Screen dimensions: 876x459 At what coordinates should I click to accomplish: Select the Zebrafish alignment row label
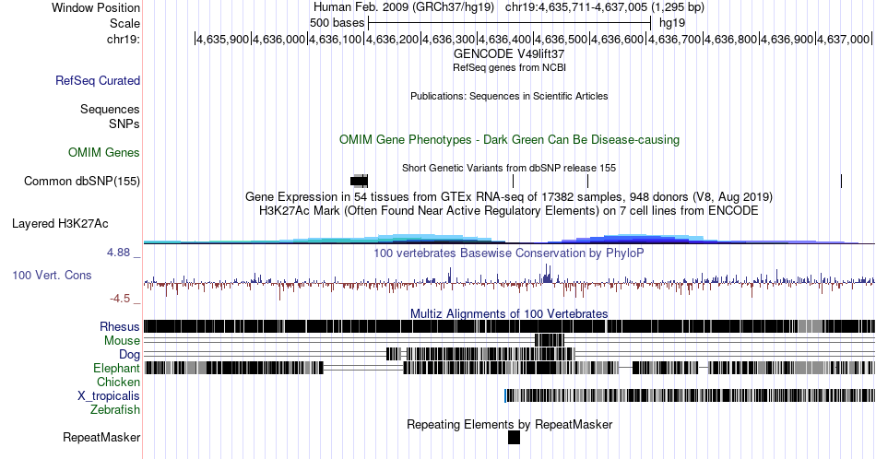(115, 410)
